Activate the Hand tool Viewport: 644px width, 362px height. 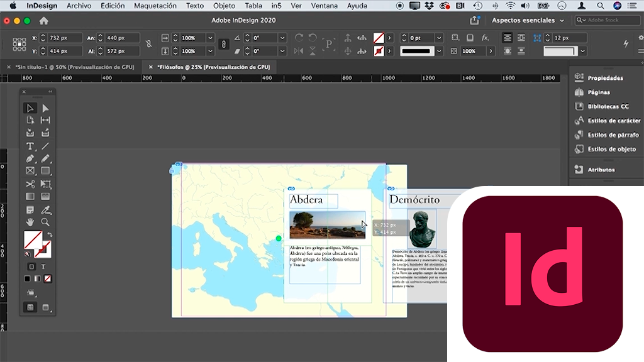point(30,222)
